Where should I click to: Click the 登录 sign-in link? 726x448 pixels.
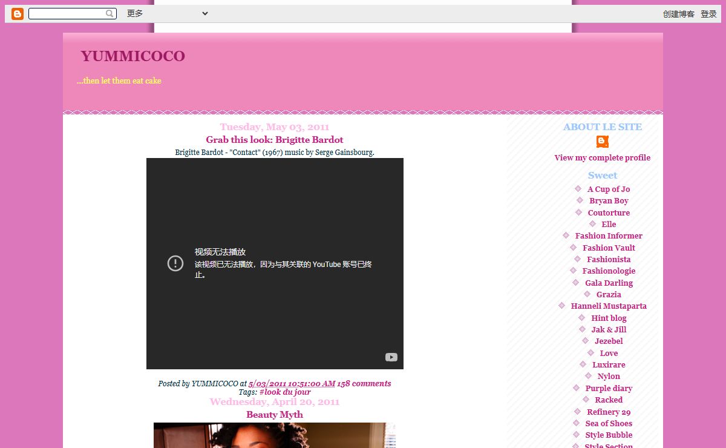coord(708,14)
